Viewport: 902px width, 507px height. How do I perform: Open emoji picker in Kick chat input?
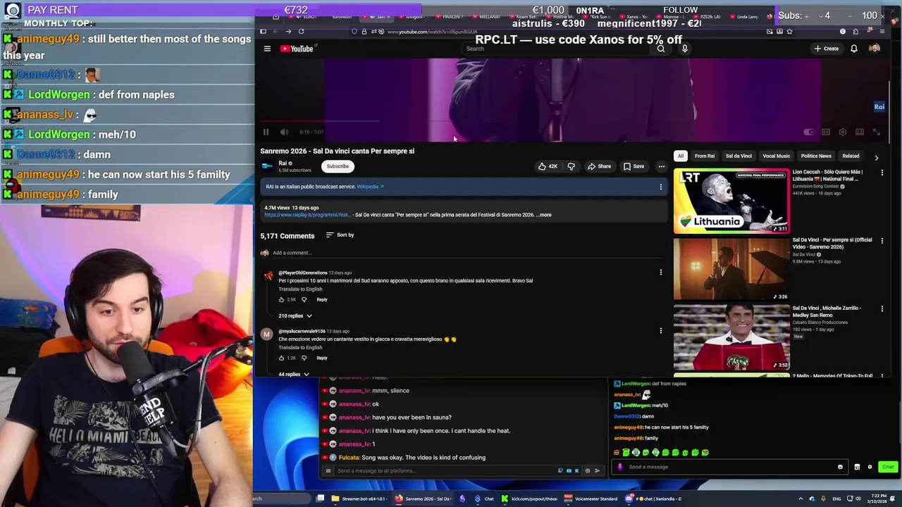(x=840, y=467)
